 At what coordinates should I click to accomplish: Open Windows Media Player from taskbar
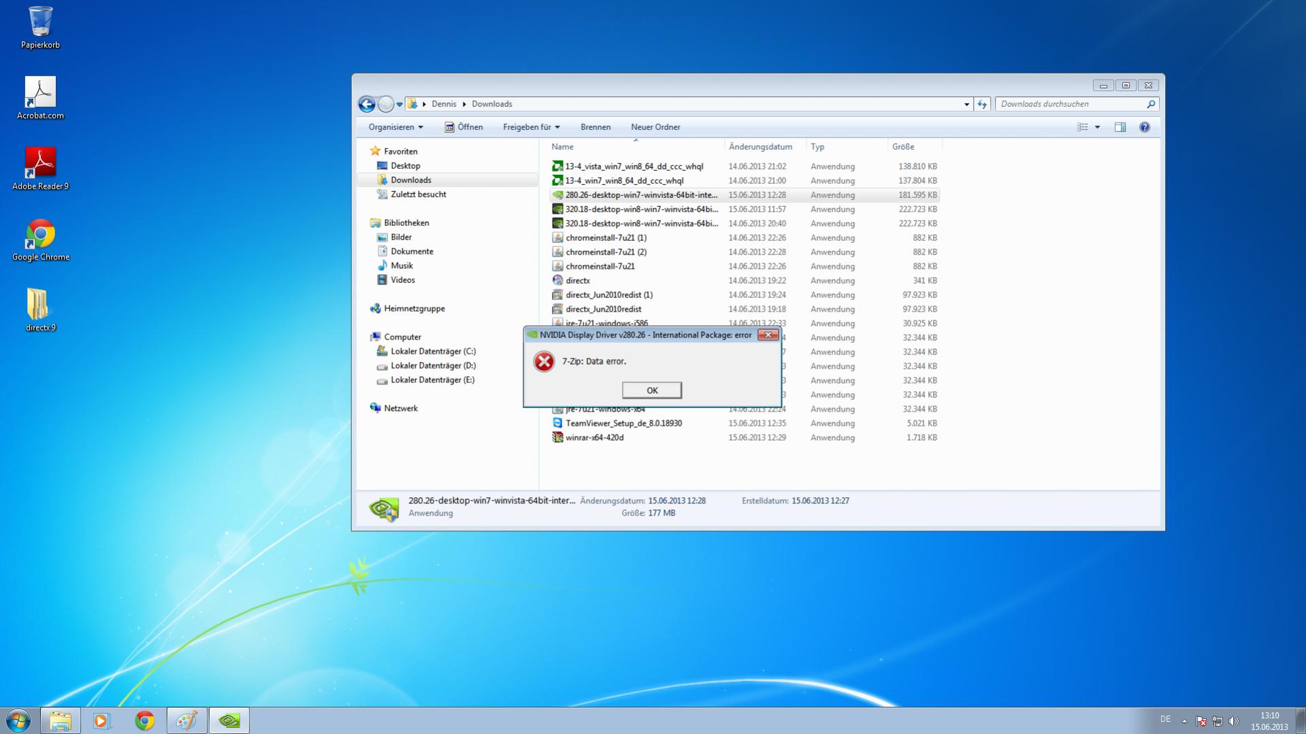click(102, 720)
